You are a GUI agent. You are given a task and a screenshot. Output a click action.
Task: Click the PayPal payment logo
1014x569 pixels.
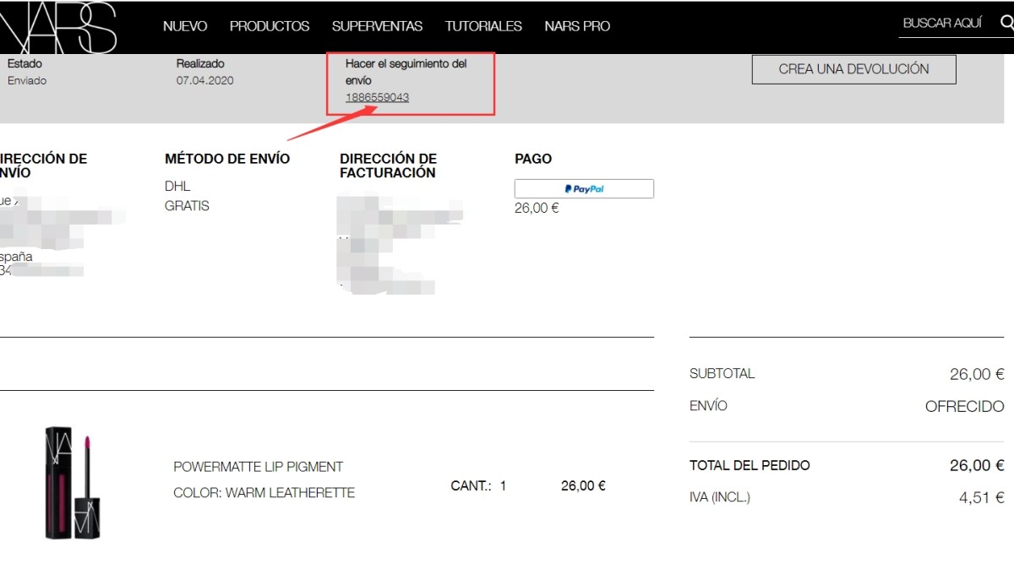click(584, 189)
